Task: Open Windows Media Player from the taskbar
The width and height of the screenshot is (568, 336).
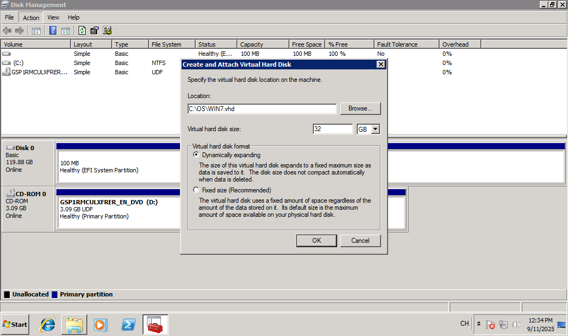Action: (x=100, y=324)
